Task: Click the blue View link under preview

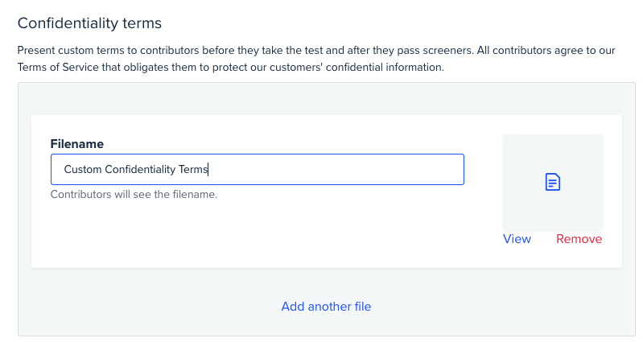Action: click(517, 239)
